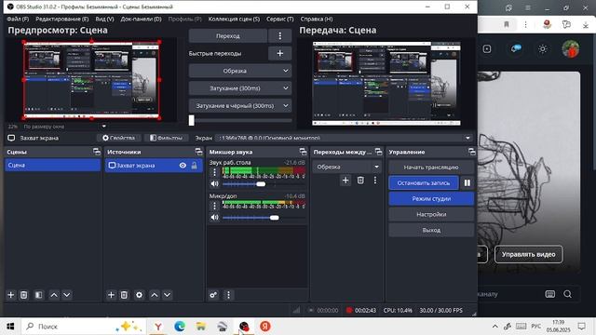The image size is (596, 335).
Task: Open Редактирование menu
Action: 62,19
